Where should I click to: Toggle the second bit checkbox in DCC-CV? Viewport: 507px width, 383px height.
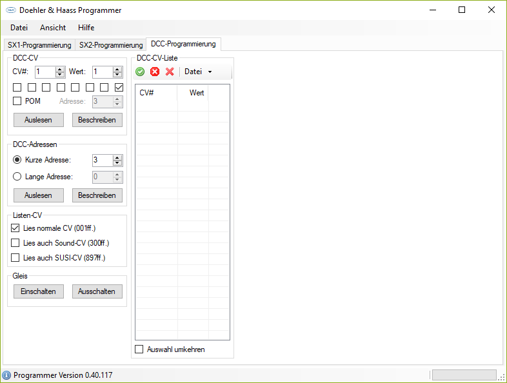(32, 87)
